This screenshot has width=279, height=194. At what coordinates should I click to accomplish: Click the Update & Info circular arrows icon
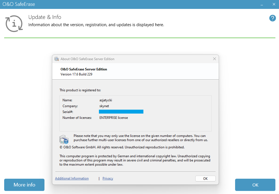(x=14, y=23)
